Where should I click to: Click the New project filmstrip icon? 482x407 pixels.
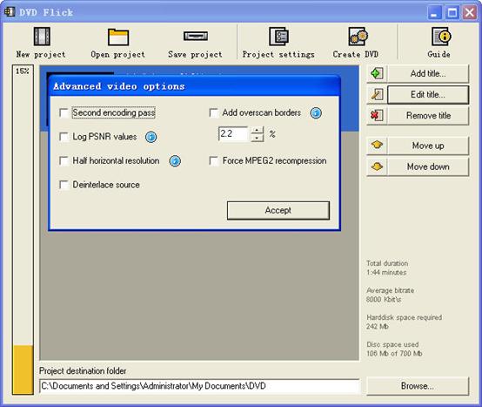point(42,37)
